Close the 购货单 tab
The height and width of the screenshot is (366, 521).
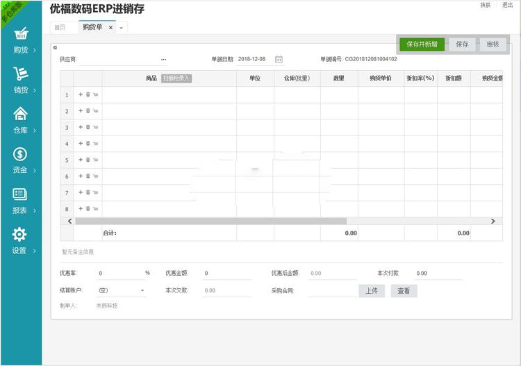(x=110, y=28)
